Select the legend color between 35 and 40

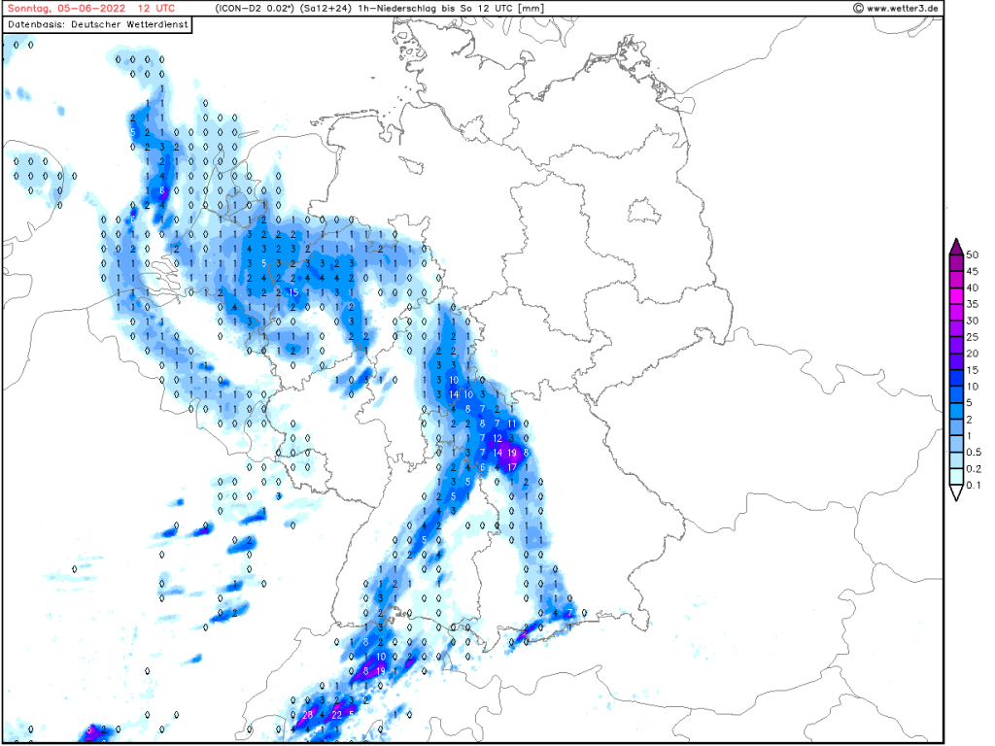pos(956,295)
